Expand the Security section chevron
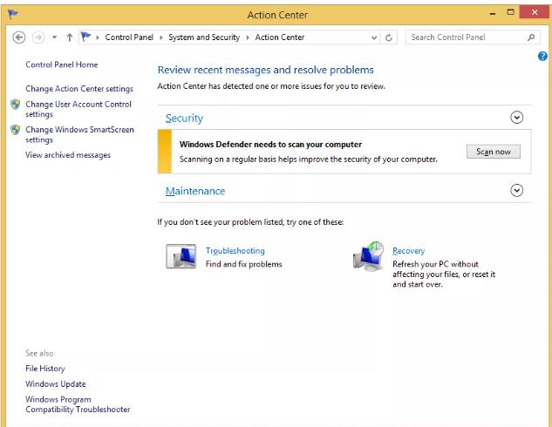Viewport: 552px width, 427px height. coord(516,118)
